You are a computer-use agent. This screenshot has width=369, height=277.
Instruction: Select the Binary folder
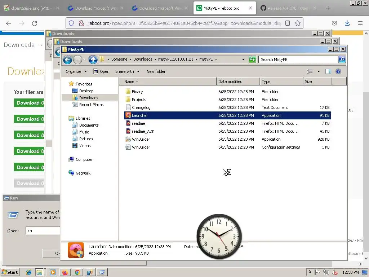point(227,92)
